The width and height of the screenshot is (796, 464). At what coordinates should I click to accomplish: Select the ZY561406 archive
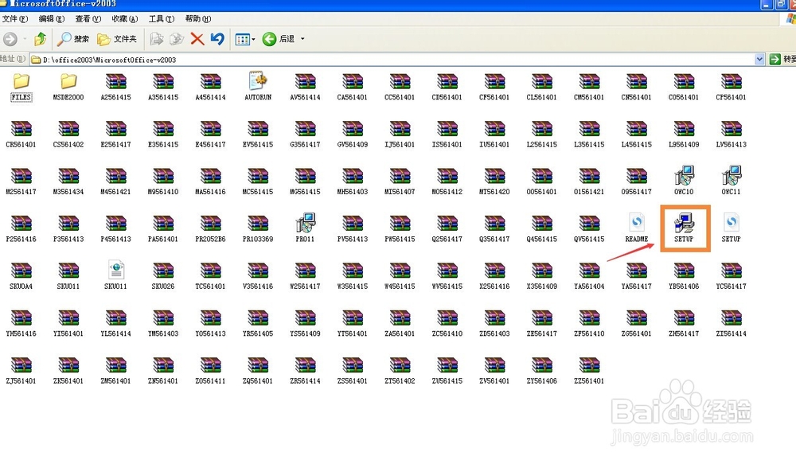(x=541, y=371)
